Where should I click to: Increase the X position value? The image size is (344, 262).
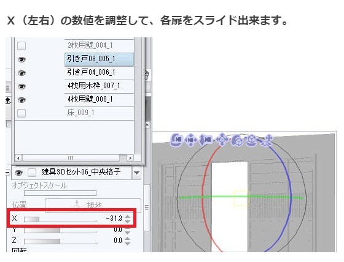point(127,217)
